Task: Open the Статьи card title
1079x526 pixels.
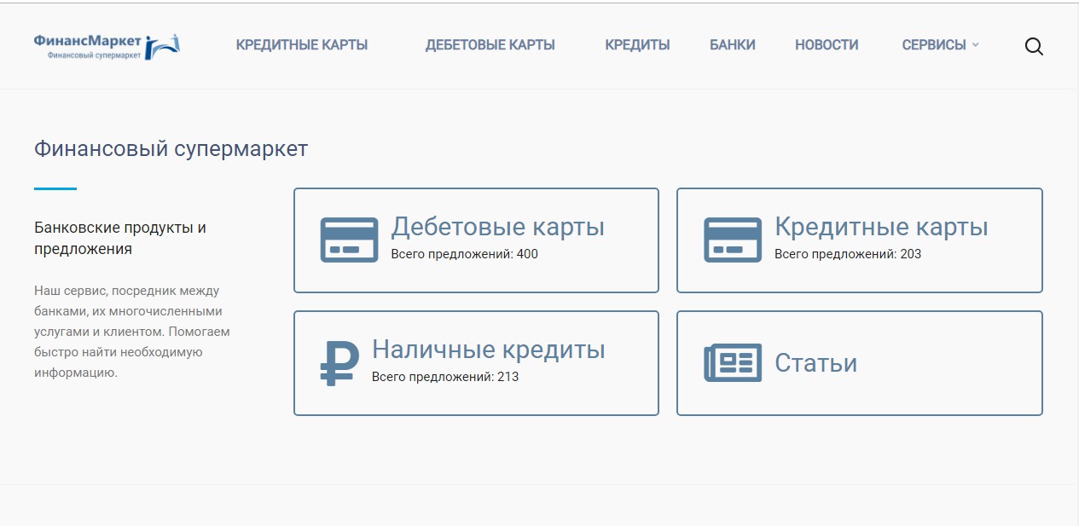Action: (815, 363)
